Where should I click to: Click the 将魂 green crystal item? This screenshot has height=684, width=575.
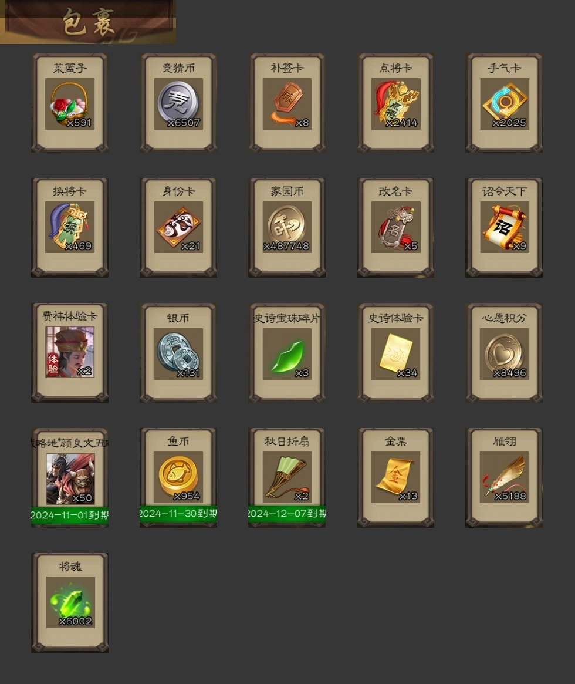[x=70, y=602]
